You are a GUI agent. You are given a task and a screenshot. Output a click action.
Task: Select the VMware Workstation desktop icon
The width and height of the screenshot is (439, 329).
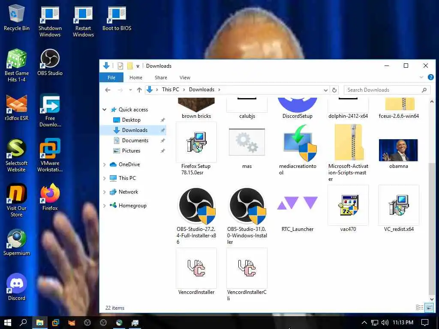(50, 156)
